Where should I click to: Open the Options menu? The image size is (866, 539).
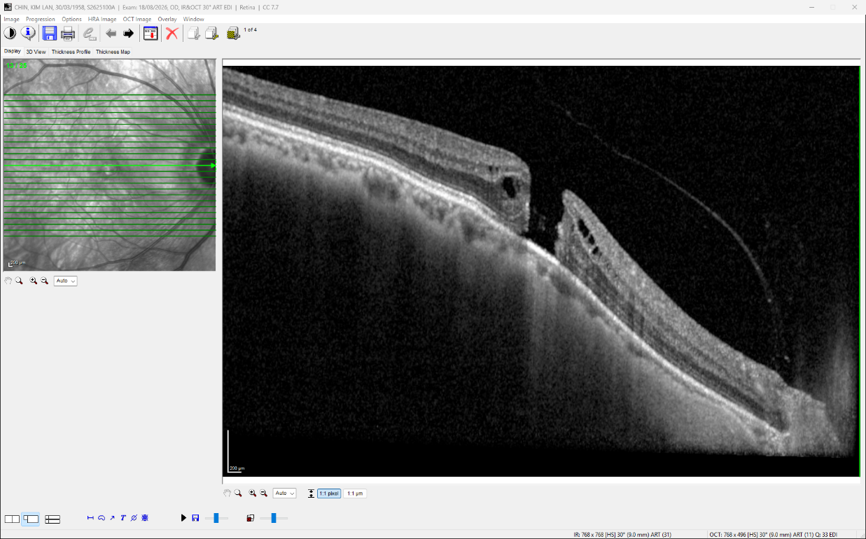tap(71, 19)
